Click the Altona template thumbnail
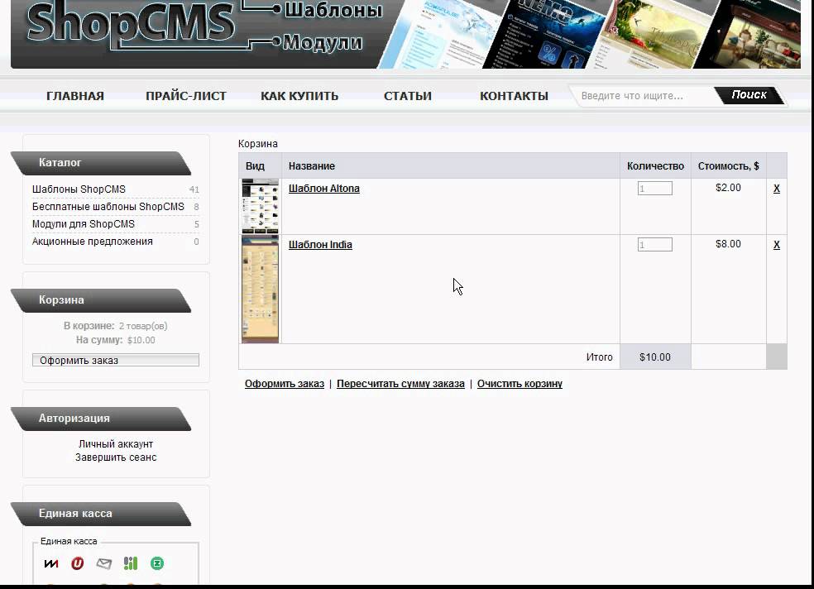814x589 pixels. (x=260, y=206)
